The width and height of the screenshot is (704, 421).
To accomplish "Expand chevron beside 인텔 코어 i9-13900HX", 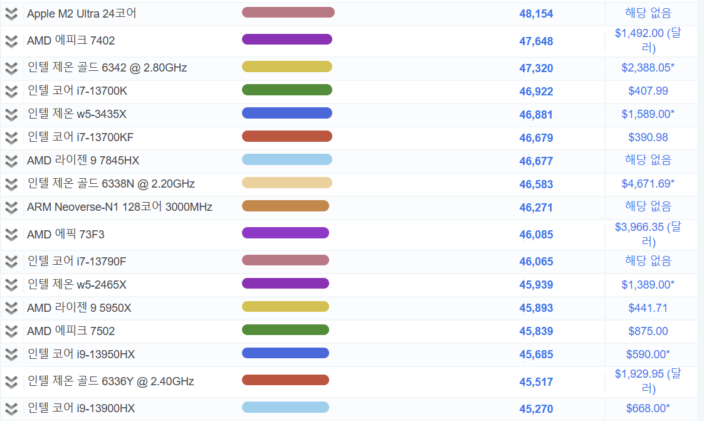I will [x=11, y=409].
